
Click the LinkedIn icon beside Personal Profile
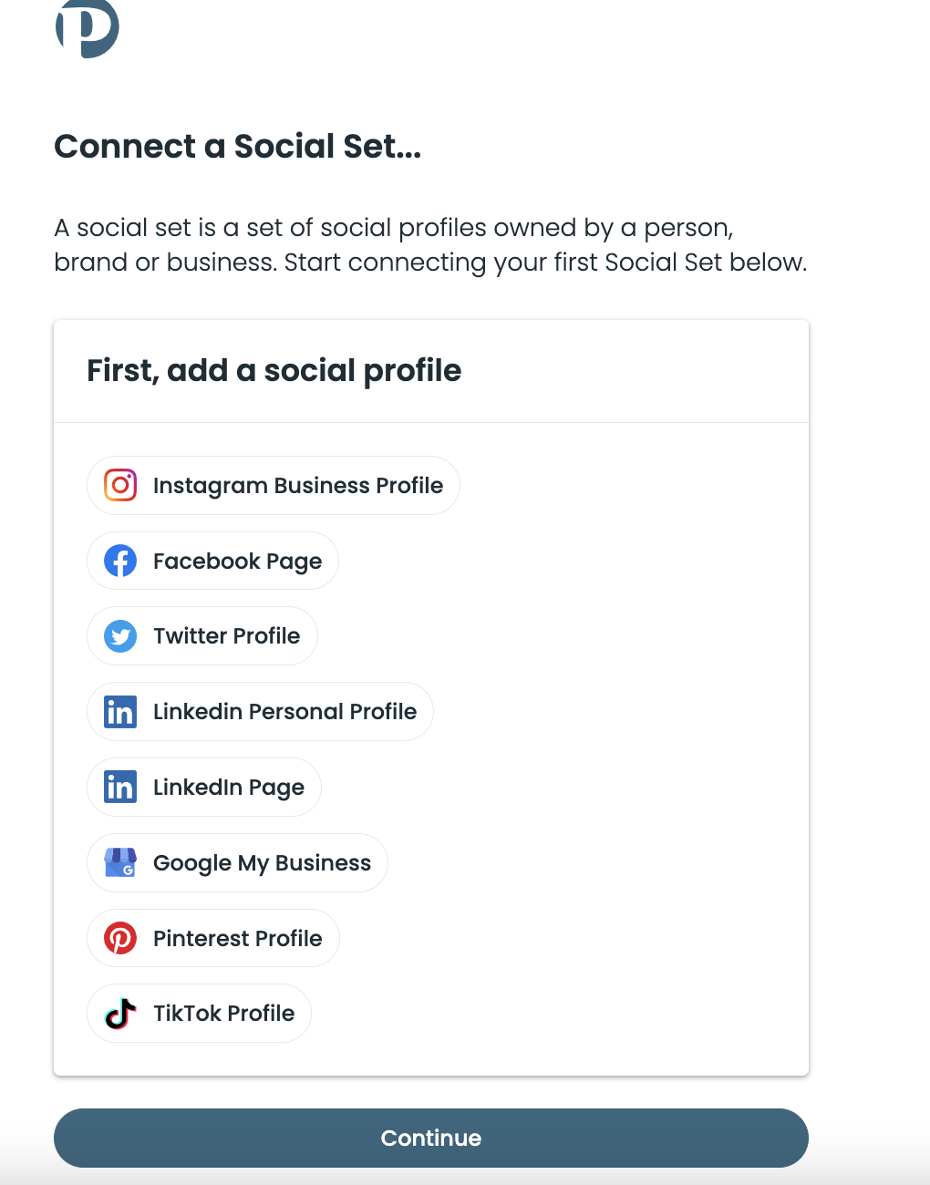(120, 712)
